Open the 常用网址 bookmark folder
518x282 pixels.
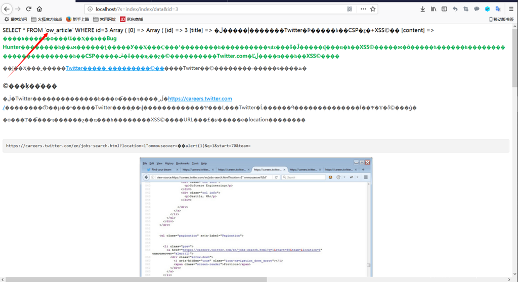[104, 19]
